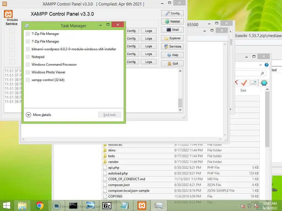The width and height of the screenshot is (282, 211).
Task: Expand More details in Task Manager
Action: click(x=39, y=115)
